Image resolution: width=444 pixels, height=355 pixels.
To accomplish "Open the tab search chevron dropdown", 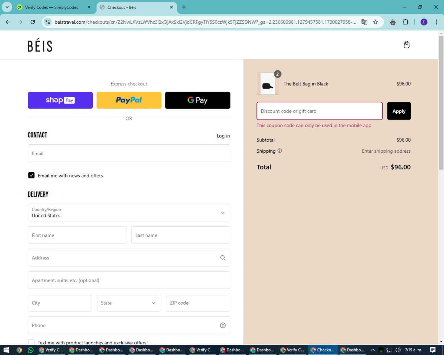I will 7,7.
